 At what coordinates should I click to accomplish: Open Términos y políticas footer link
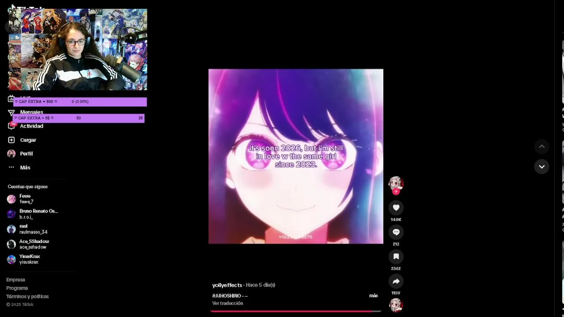[27, 297]
